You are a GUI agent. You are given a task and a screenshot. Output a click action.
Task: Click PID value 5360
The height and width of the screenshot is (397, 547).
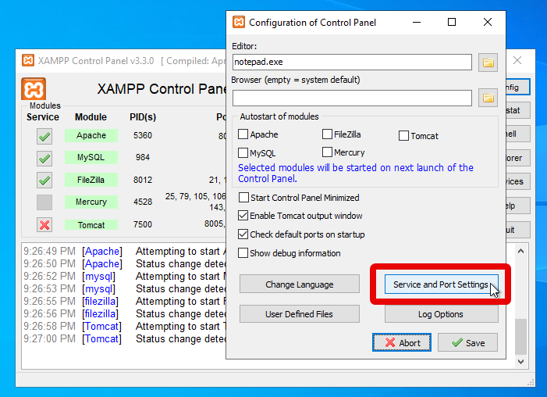coord(143,135)
